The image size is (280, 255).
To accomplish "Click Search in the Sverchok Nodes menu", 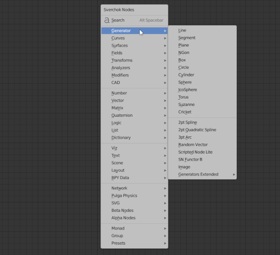I will pyautogui.click(x=134, y=20).
